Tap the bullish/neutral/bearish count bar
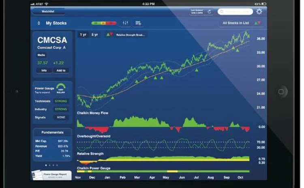The width and height of the screenshot is (304, 188). click(x=104, y=23)
